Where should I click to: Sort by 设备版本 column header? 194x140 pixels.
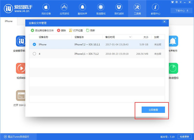79,37
